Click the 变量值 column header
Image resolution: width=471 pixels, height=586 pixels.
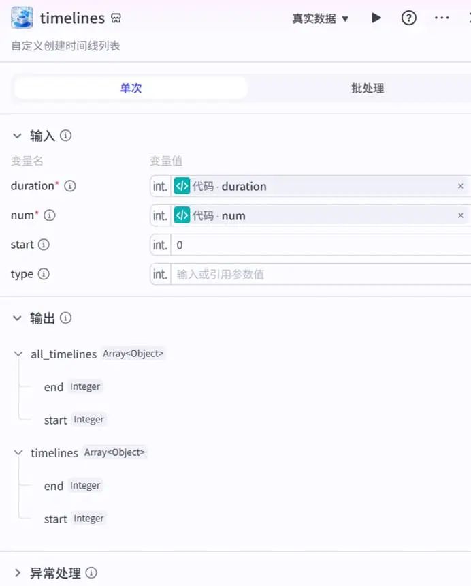pos(166,161)
